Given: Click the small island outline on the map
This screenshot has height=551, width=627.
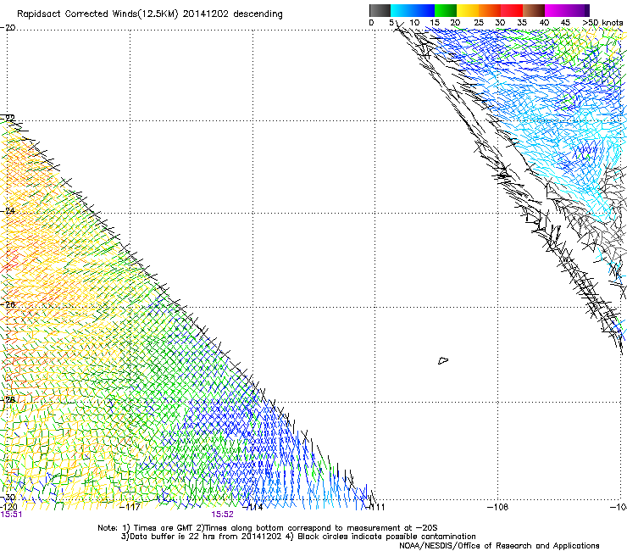Looking at the screenshot, I should (443, 360).
